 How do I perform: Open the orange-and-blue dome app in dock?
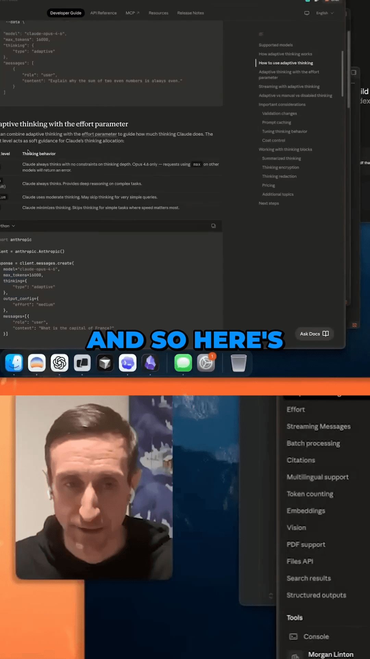[x=37, y=363]
